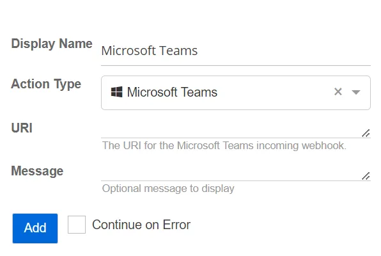Viewport: 381px width, 256px height.
Task: Click the URI field resize handle icon
Action: click(x=366, y=133)
